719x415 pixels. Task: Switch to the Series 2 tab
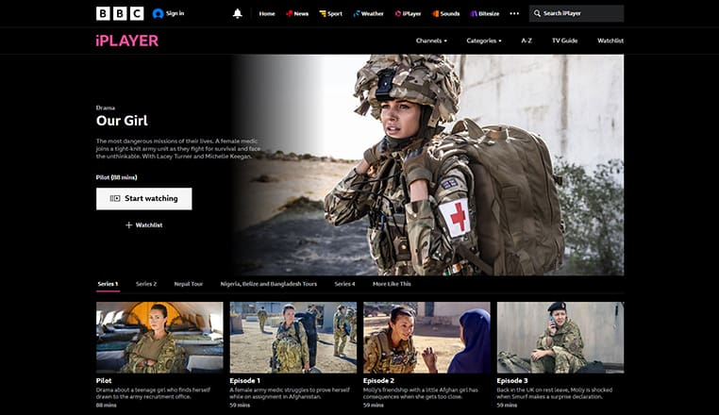[x=146, y=284]
